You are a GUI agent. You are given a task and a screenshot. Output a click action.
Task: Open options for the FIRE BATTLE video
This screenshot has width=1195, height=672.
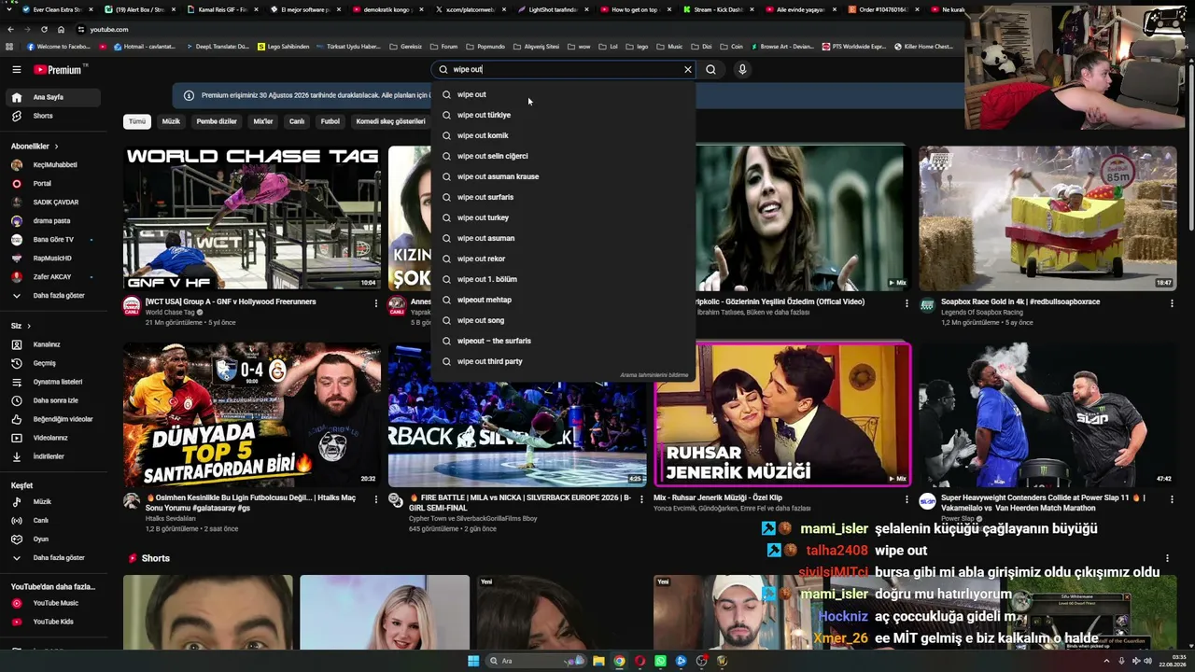point(641,499)
